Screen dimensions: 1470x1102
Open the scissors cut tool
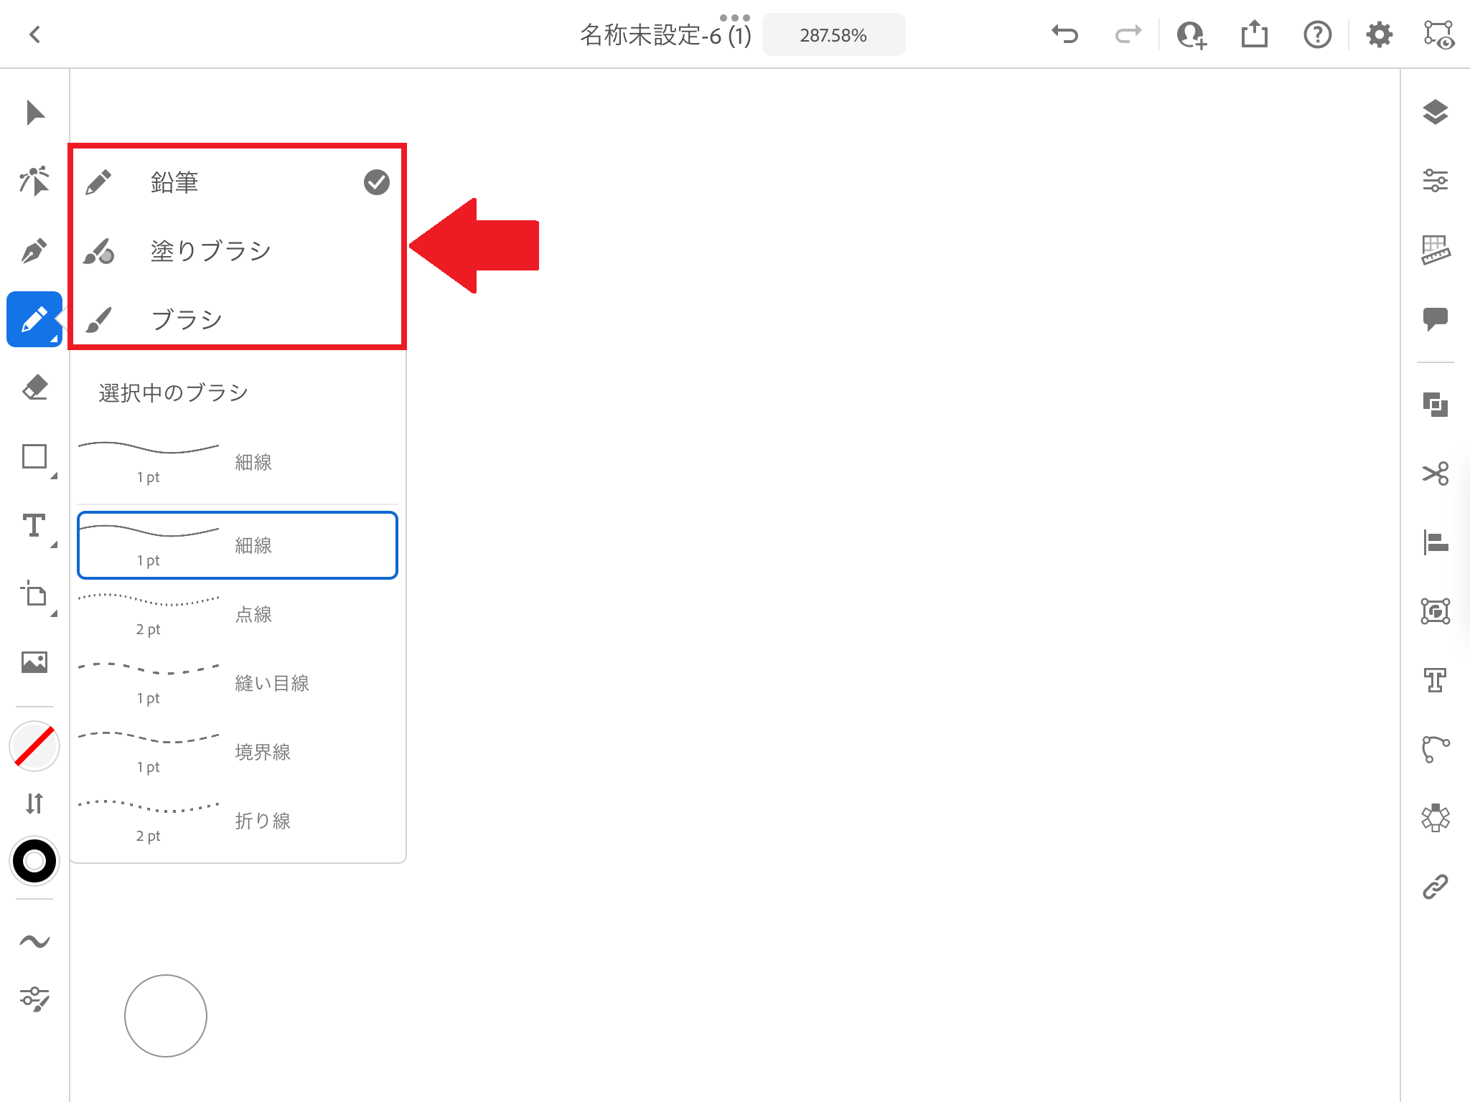point(1435,474)
